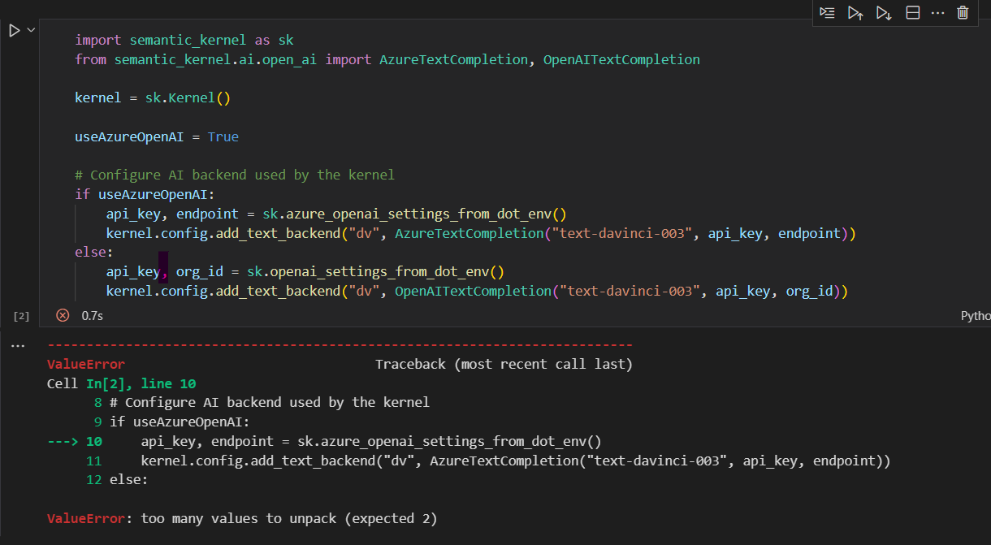
Task: Place cursor in 'kernel = sk.Kernel()' line
Action: coord(153,98)
